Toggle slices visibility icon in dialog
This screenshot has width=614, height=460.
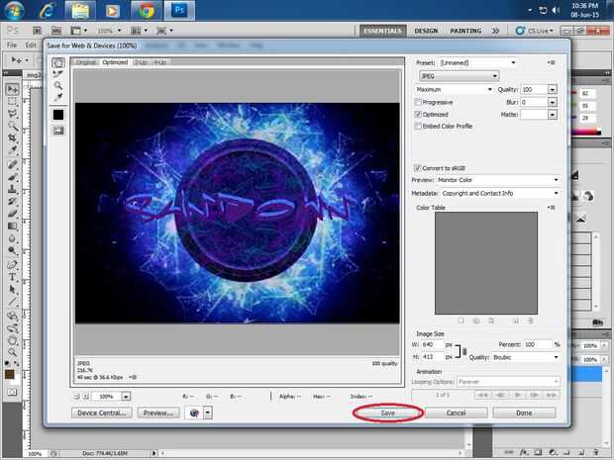click(58, 131)
